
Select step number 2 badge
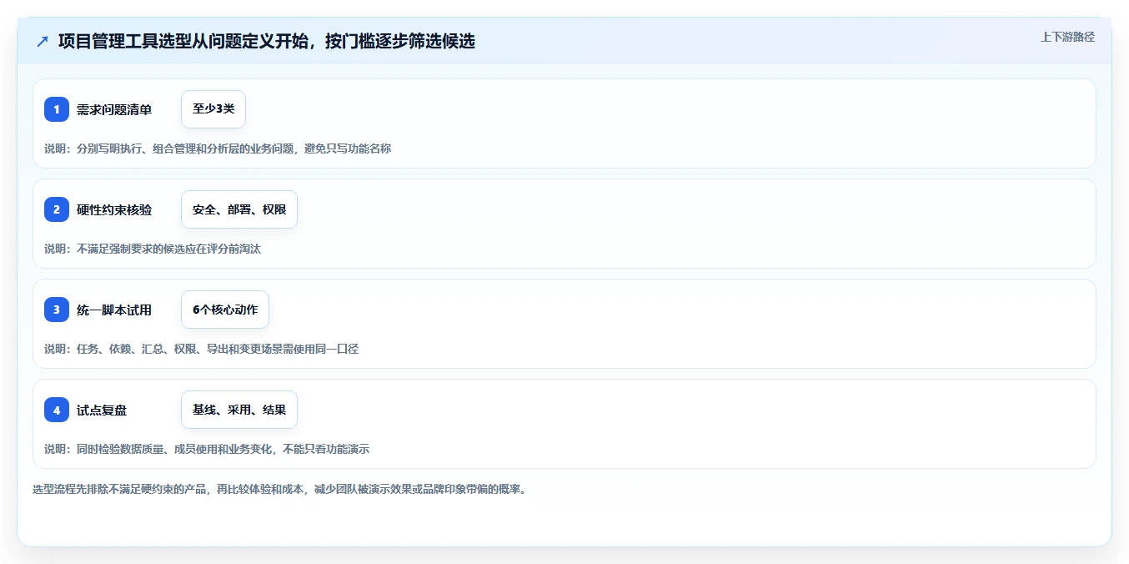[x=57, y=209]
